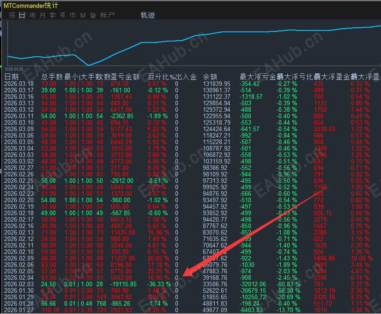Click the percentage -36.33 %
Image resolution: width=381 pixels, height=314 pixels.
[159, 284]
